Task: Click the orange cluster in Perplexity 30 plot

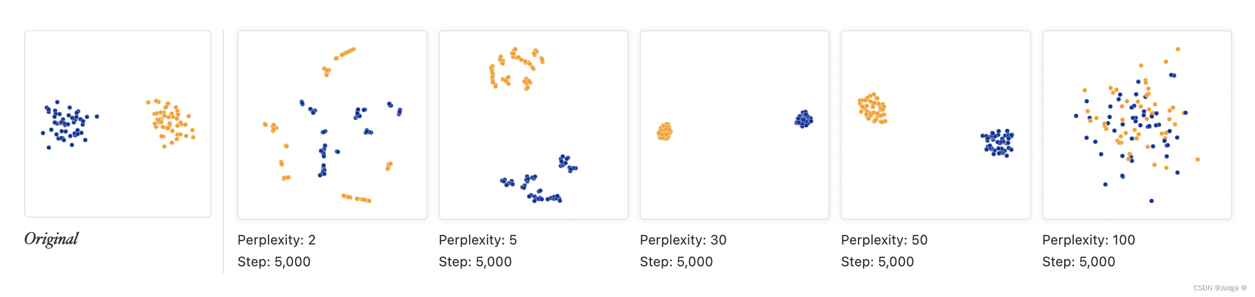Action: (664, 132)
